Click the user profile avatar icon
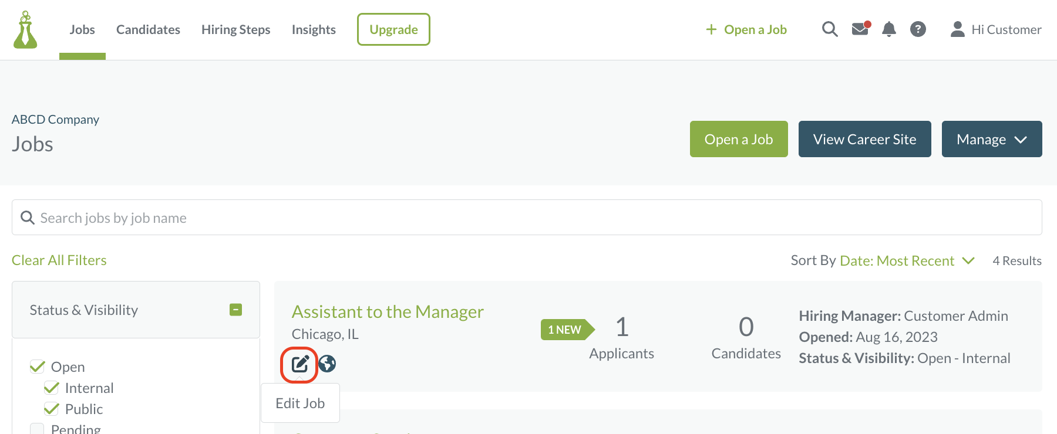Screen dimensions: 1057x434 (957, 29)
